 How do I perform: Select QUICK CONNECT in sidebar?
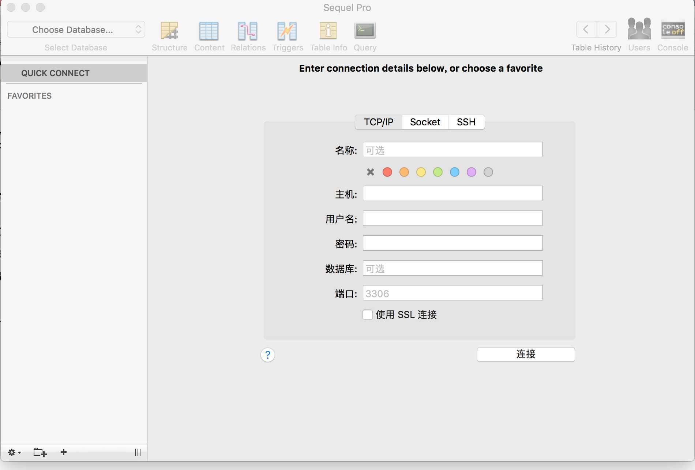tap(74, 73)
